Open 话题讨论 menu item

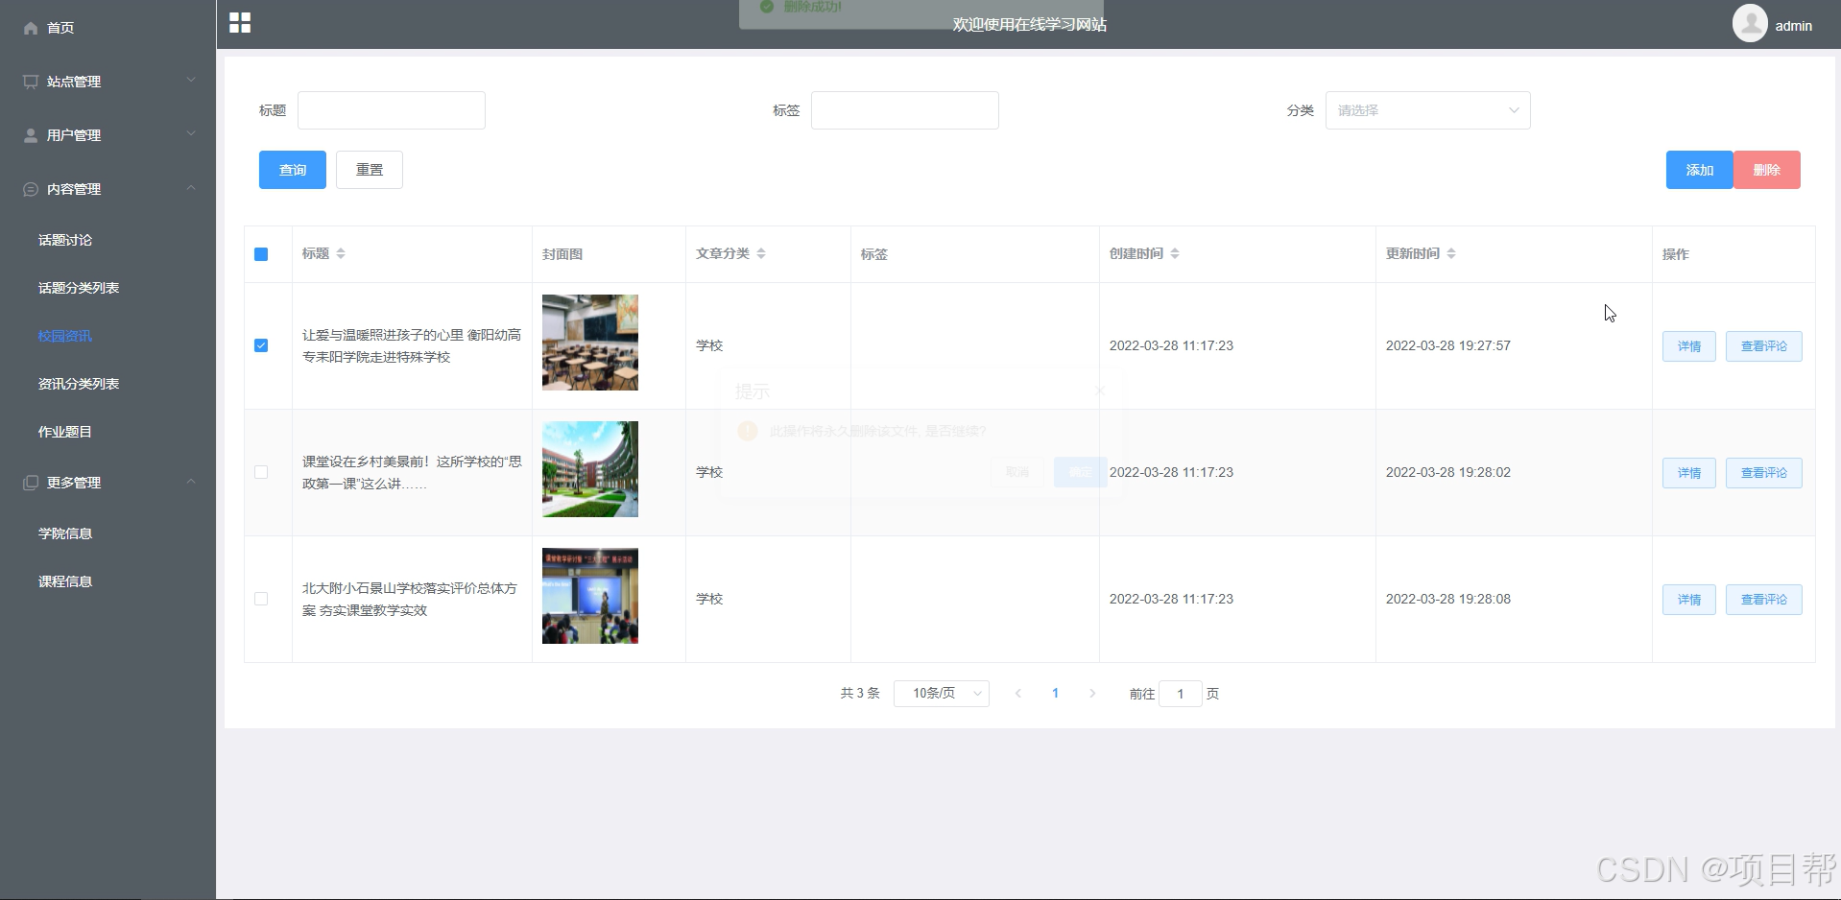(x=65, y=240)
